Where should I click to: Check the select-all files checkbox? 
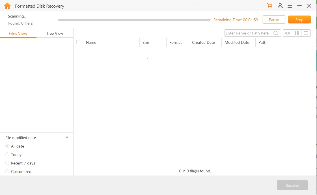78,42
